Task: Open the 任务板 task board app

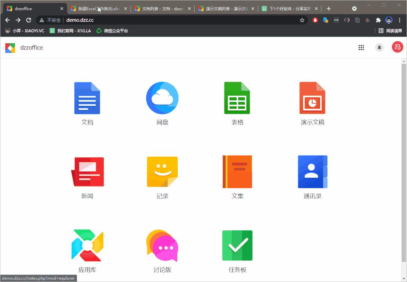Action: tap(237, 245)
